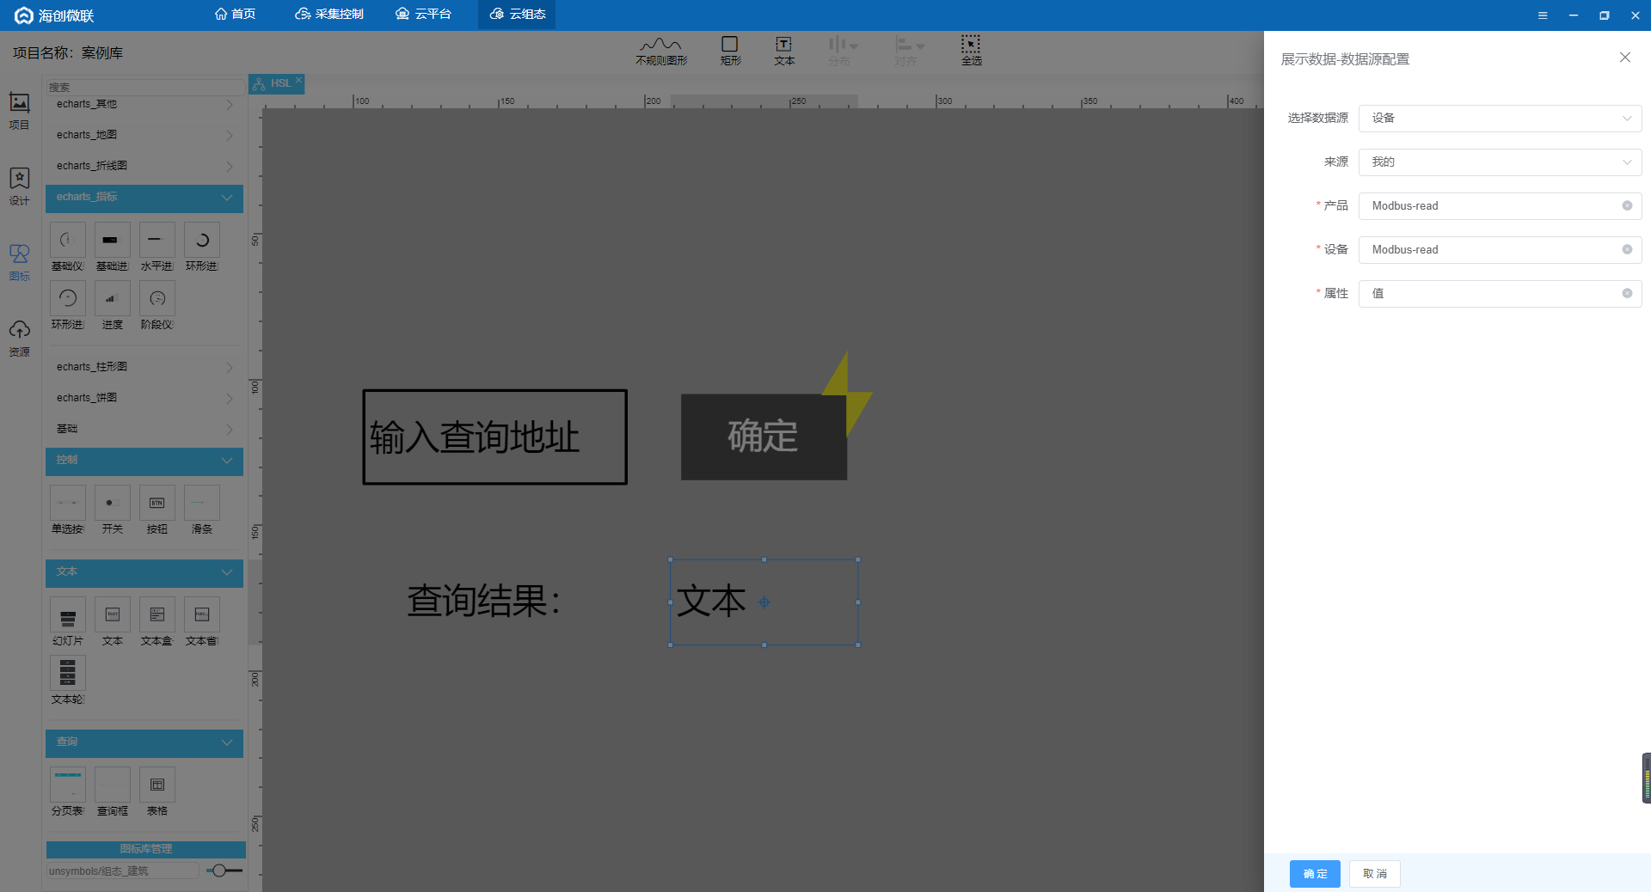Open the 采集控制 menu
The height and width of the screenshot is (892, 1651).
click(x=329, y=15)
